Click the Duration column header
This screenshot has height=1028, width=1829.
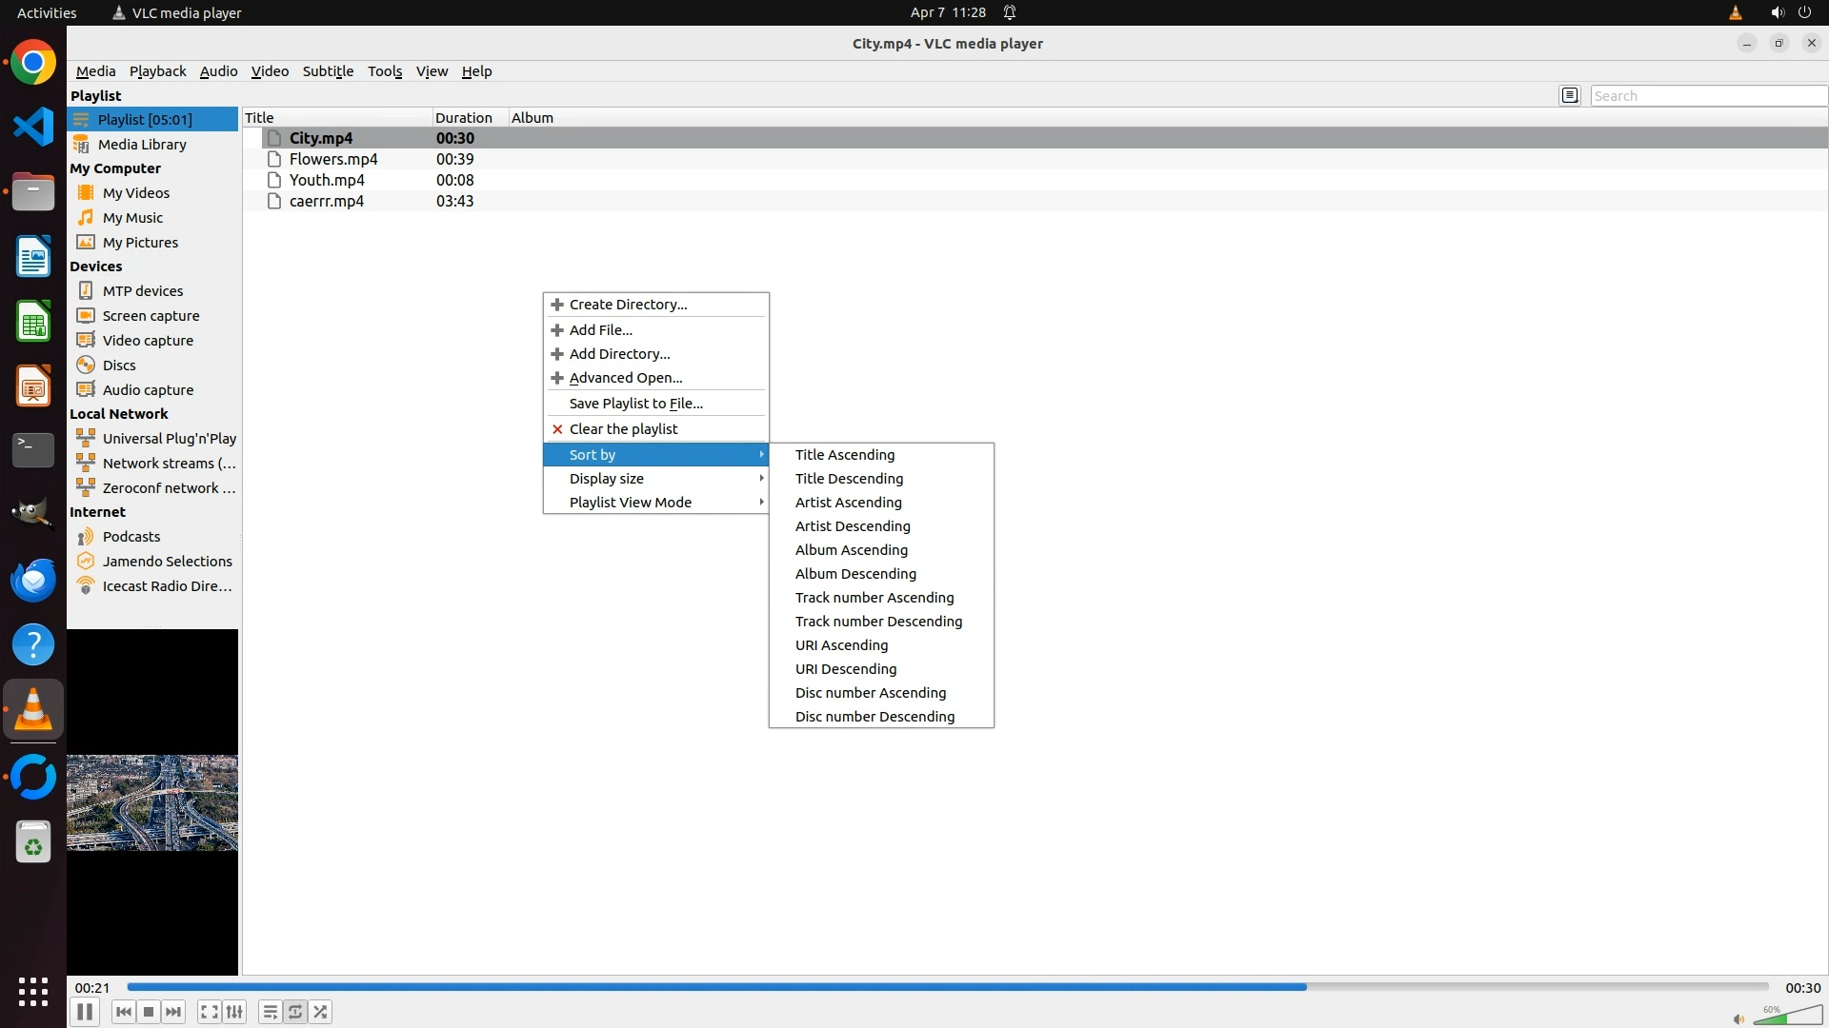coord(464,118)
